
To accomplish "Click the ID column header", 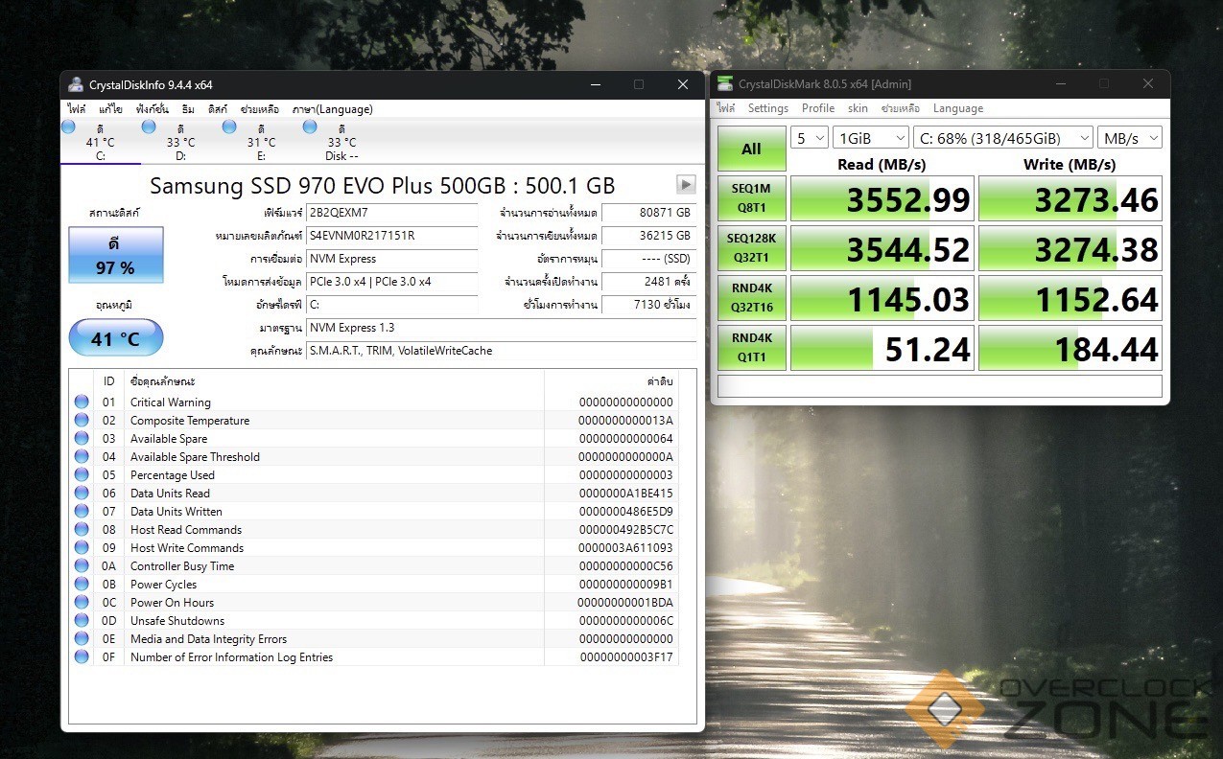I will click(108, 381).
